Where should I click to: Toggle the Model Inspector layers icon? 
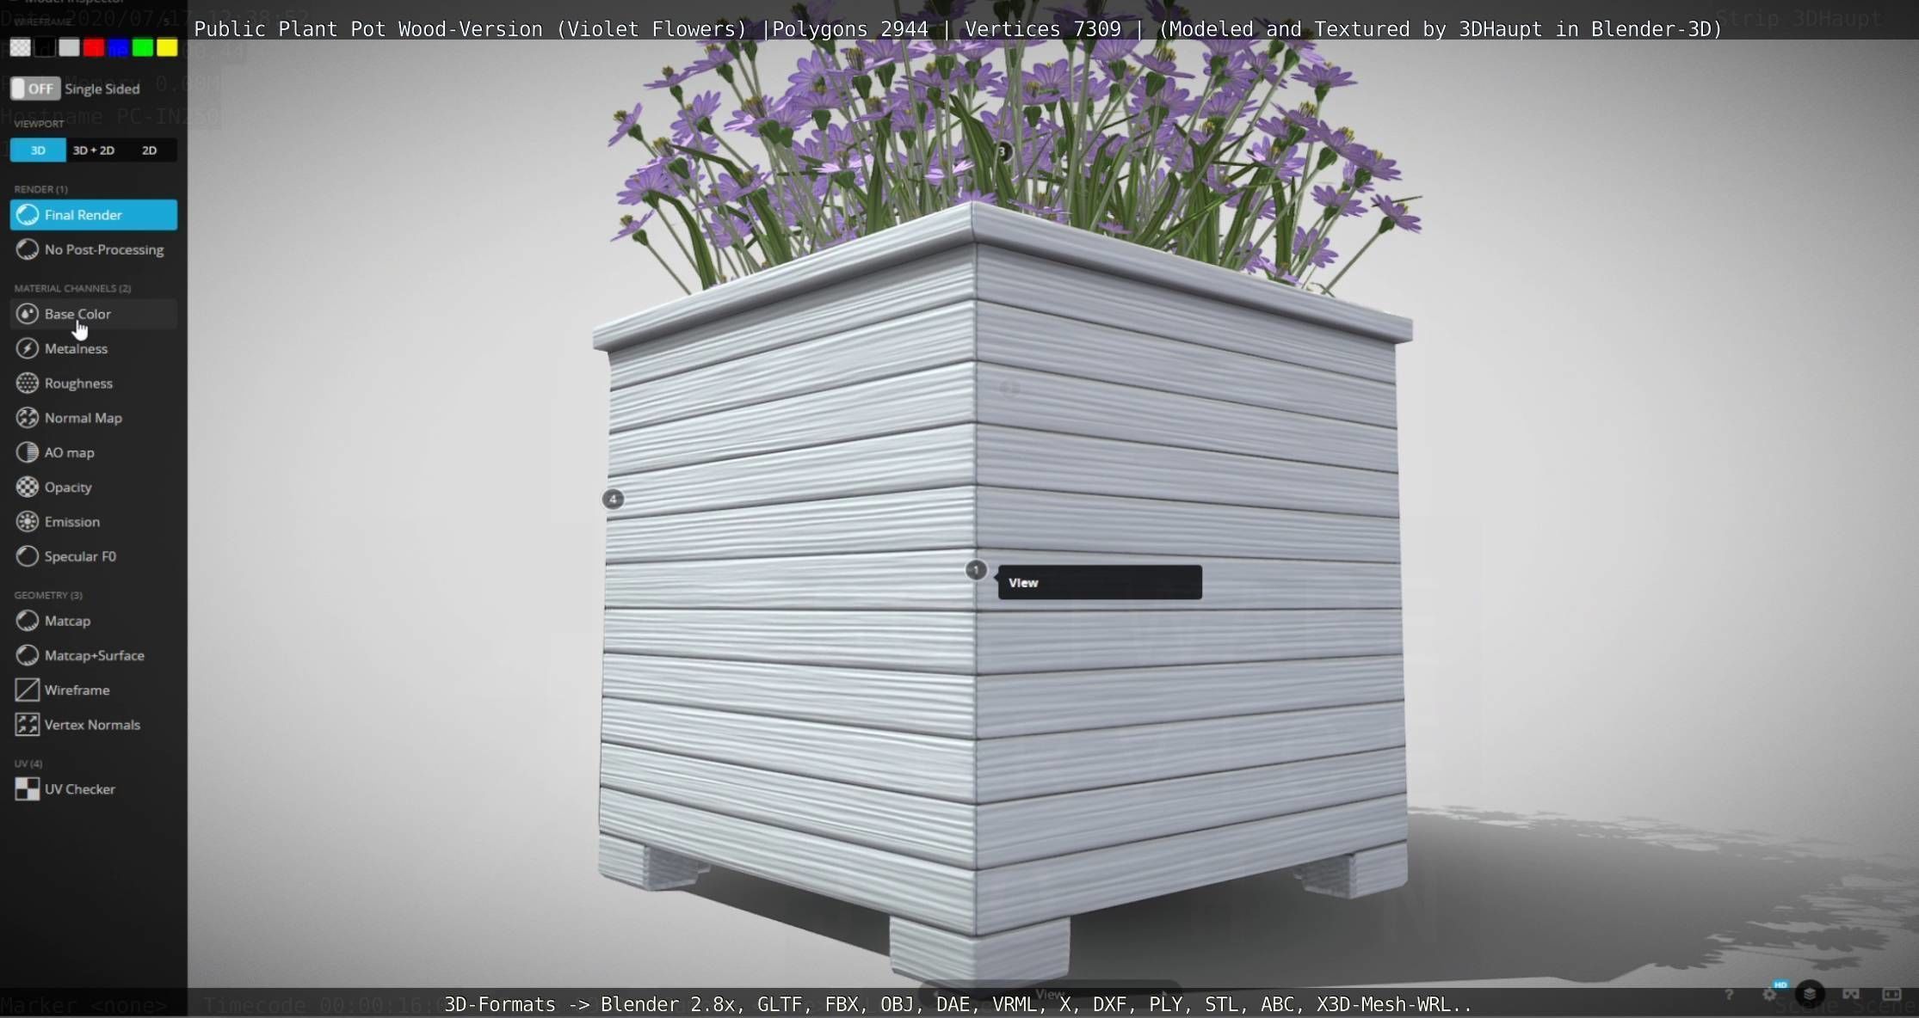[x=1810, y=995]
